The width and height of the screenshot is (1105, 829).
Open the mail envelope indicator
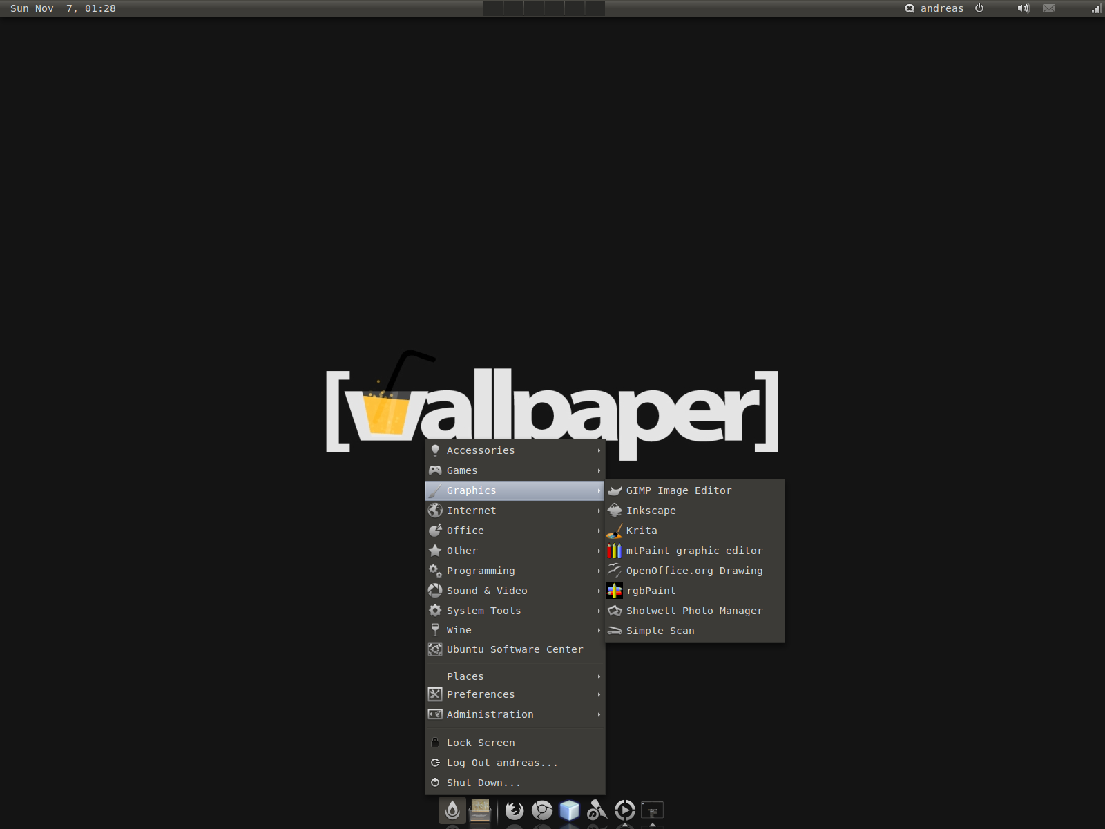pos(1049,8)
